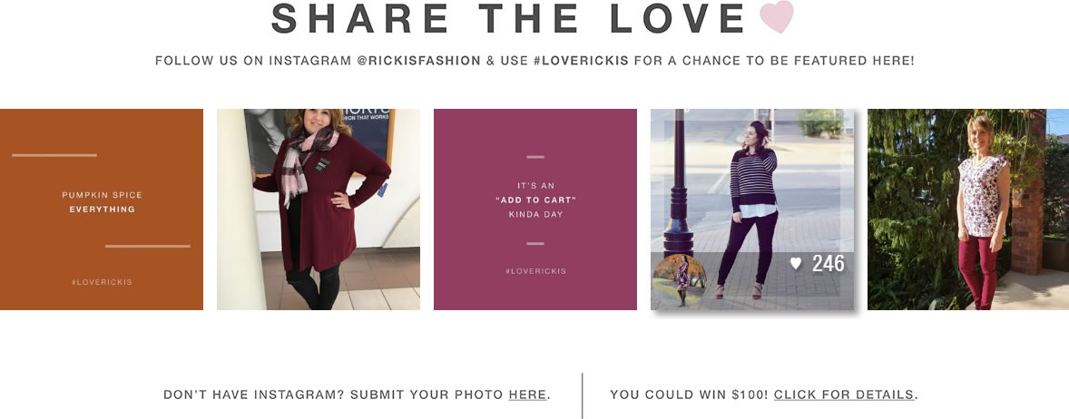Click #LOVERICKIS hashtag in the subtitle line
Screen dimensions: 1069x419
point(581,61)
